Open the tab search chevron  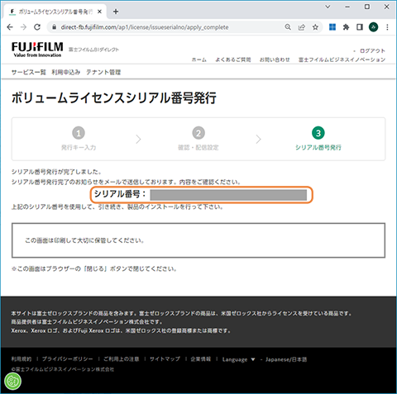[x=328, y=7]
